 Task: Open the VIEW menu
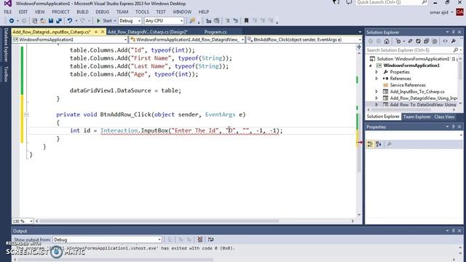[x=40, y=12]
